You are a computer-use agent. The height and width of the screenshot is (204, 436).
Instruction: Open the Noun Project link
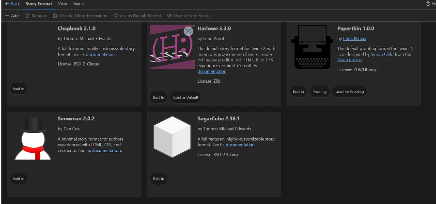pyautogui.click(x=350, y=60)
